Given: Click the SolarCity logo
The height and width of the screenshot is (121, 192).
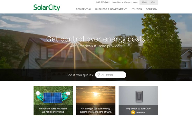Looking at the screenshot, I should click(47, 7).
